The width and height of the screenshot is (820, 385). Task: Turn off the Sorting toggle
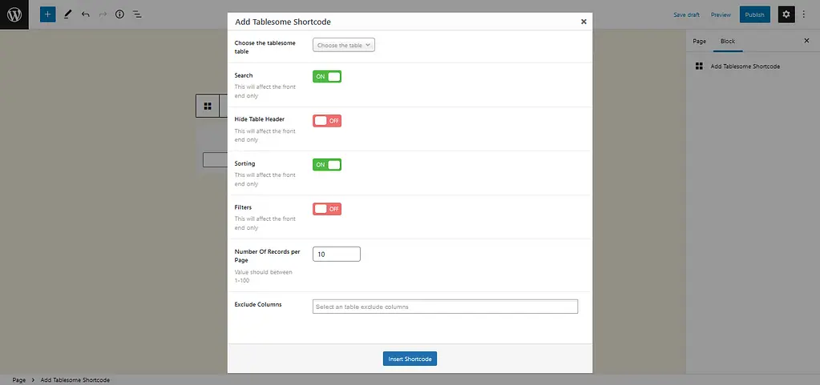click(327, 165)
